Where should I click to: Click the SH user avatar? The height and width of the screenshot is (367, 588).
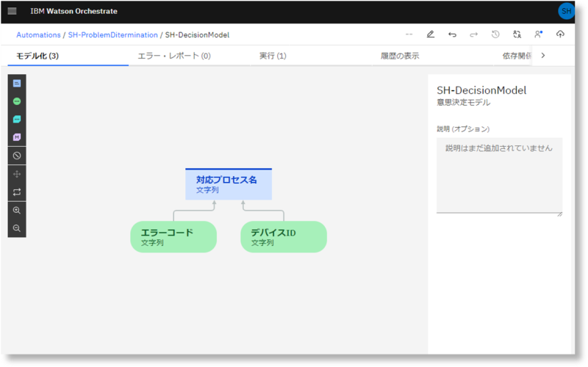coord(566,11)
